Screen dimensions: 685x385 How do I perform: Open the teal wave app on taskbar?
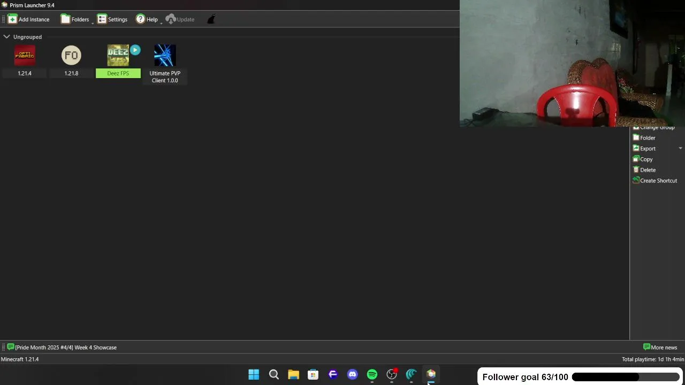tap(411, 374)
